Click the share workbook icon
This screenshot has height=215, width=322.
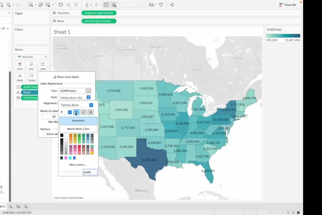172,5
